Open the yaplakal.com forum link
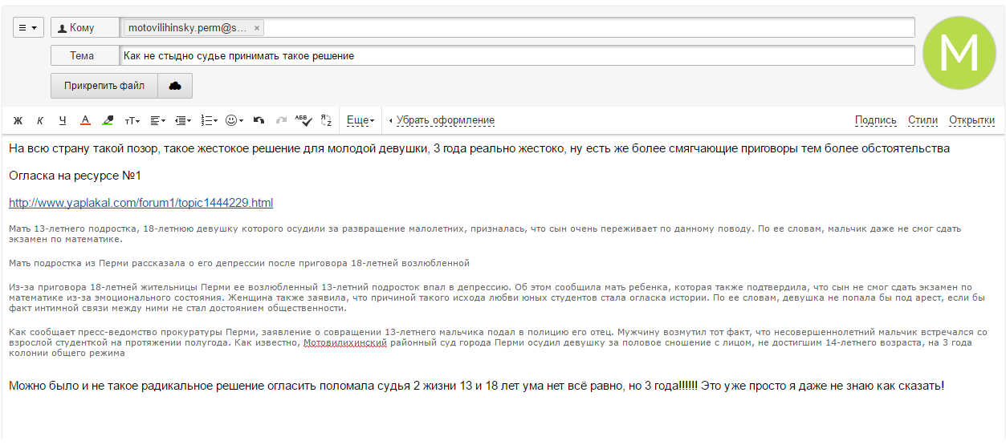This screenshot has width=1006, height=445. coord(141,203)
